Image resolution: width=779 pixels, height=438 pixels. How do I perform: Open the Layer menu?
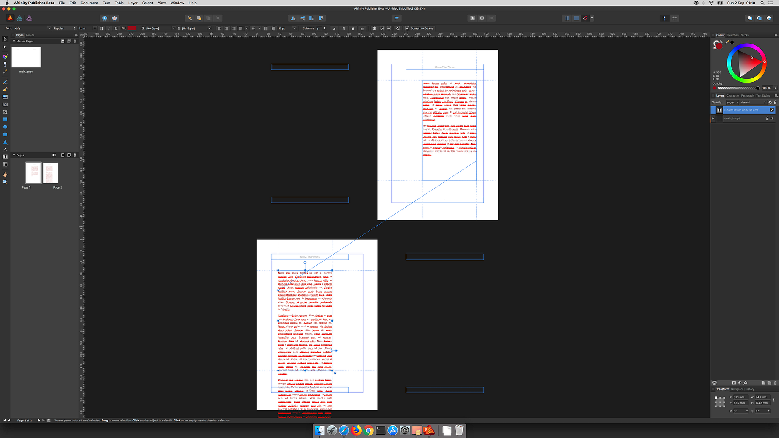pyautogui.click(x=133, y=3)
